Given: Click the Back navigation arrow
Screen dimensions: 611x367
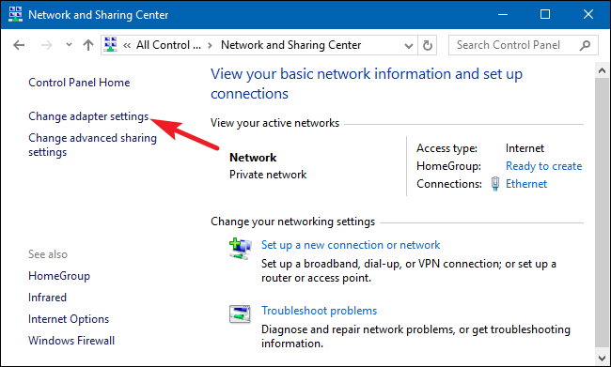Looking at the screenshot, I should 19,45.
